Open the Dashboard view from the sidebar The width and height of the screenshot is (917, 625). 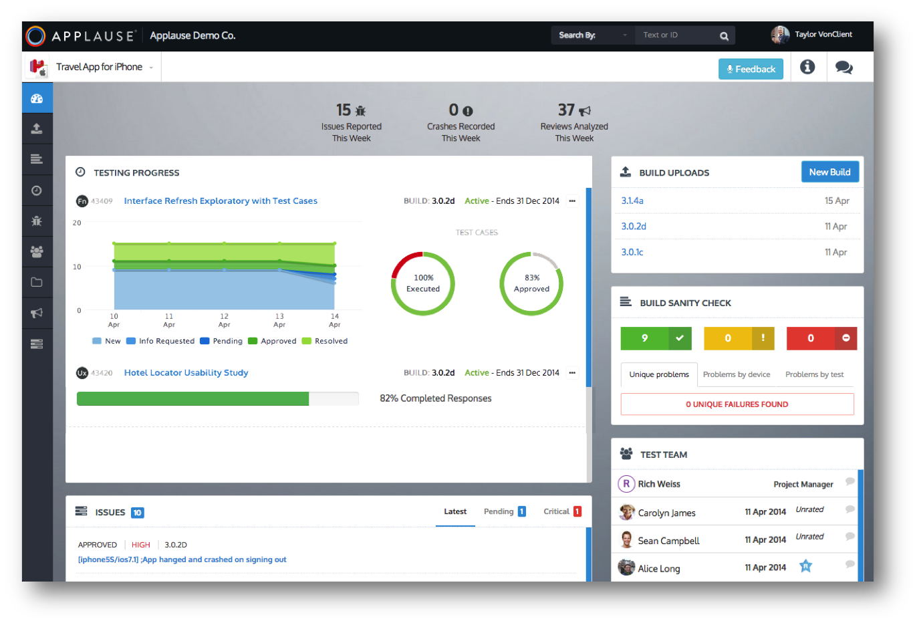pos(37,97)
